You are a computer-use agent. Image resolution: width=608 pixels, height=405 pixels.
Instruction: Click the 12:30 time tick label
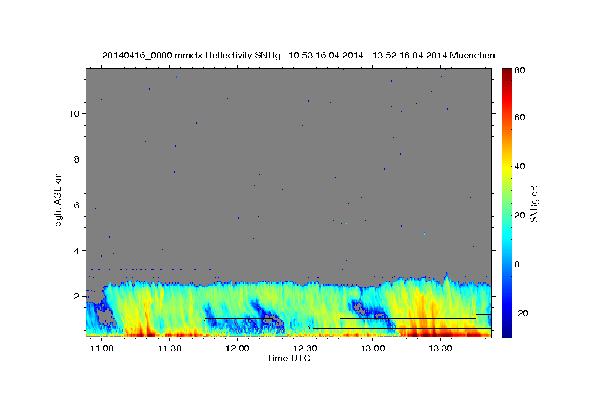pos(305,349)
